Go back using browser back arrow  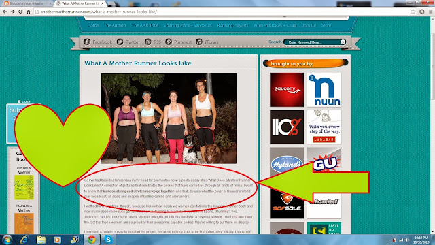[x=5, y=12]
